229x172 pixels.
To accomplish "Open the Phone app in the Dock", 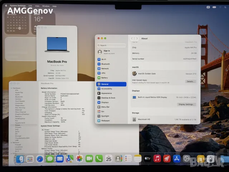I will [99, 158].
